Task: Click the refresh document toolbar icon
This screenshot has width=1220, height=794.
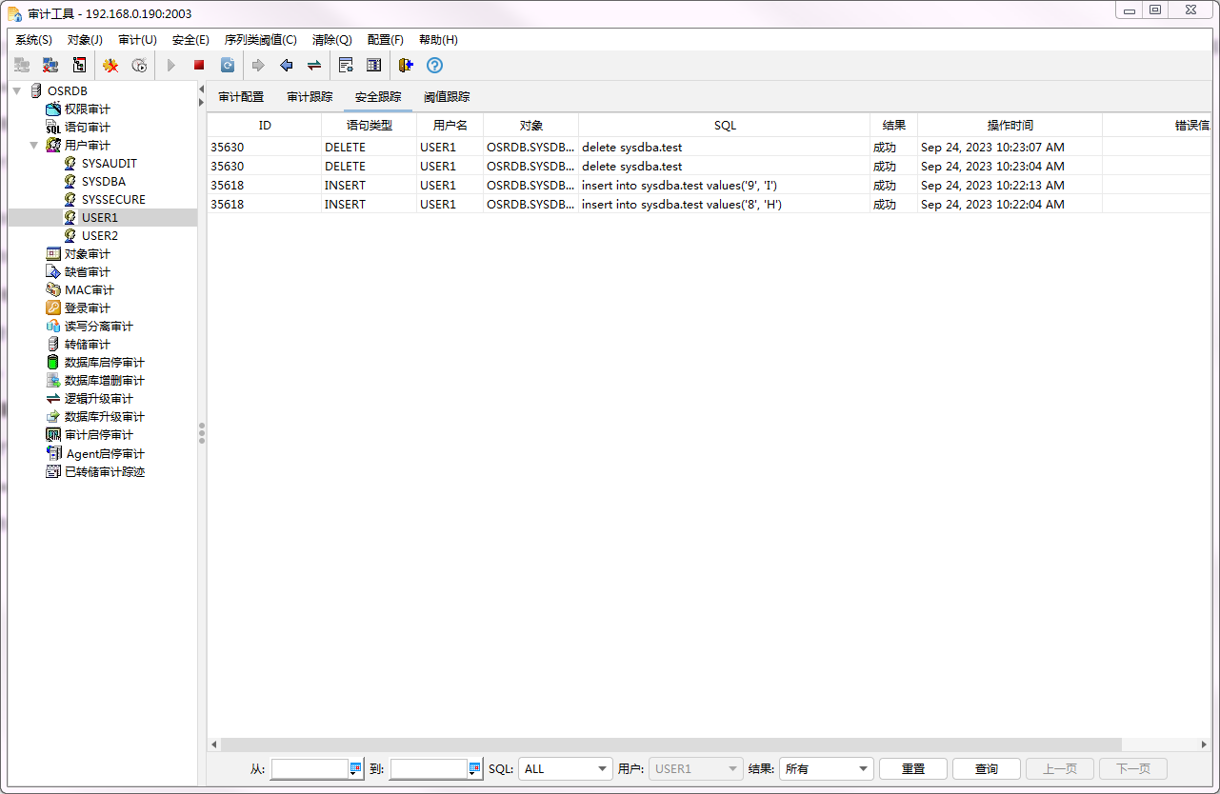Action: [x=228, y=66]
